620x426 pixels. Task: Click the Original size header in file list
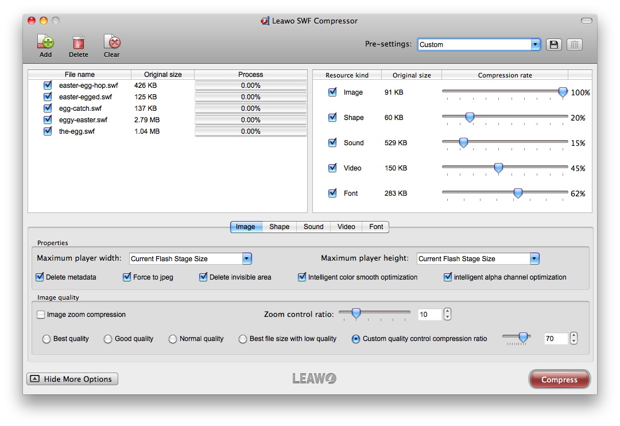pyautogui.click(x=162, y=75)
